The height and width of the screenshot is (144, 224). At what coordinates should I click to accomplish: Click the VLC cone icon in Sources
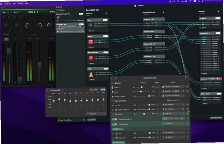91,74
